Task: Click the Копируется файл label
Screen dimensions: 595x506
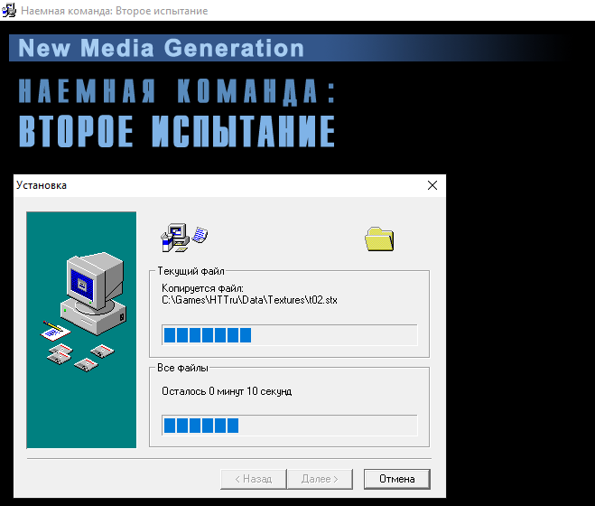Action: point(202,288)
